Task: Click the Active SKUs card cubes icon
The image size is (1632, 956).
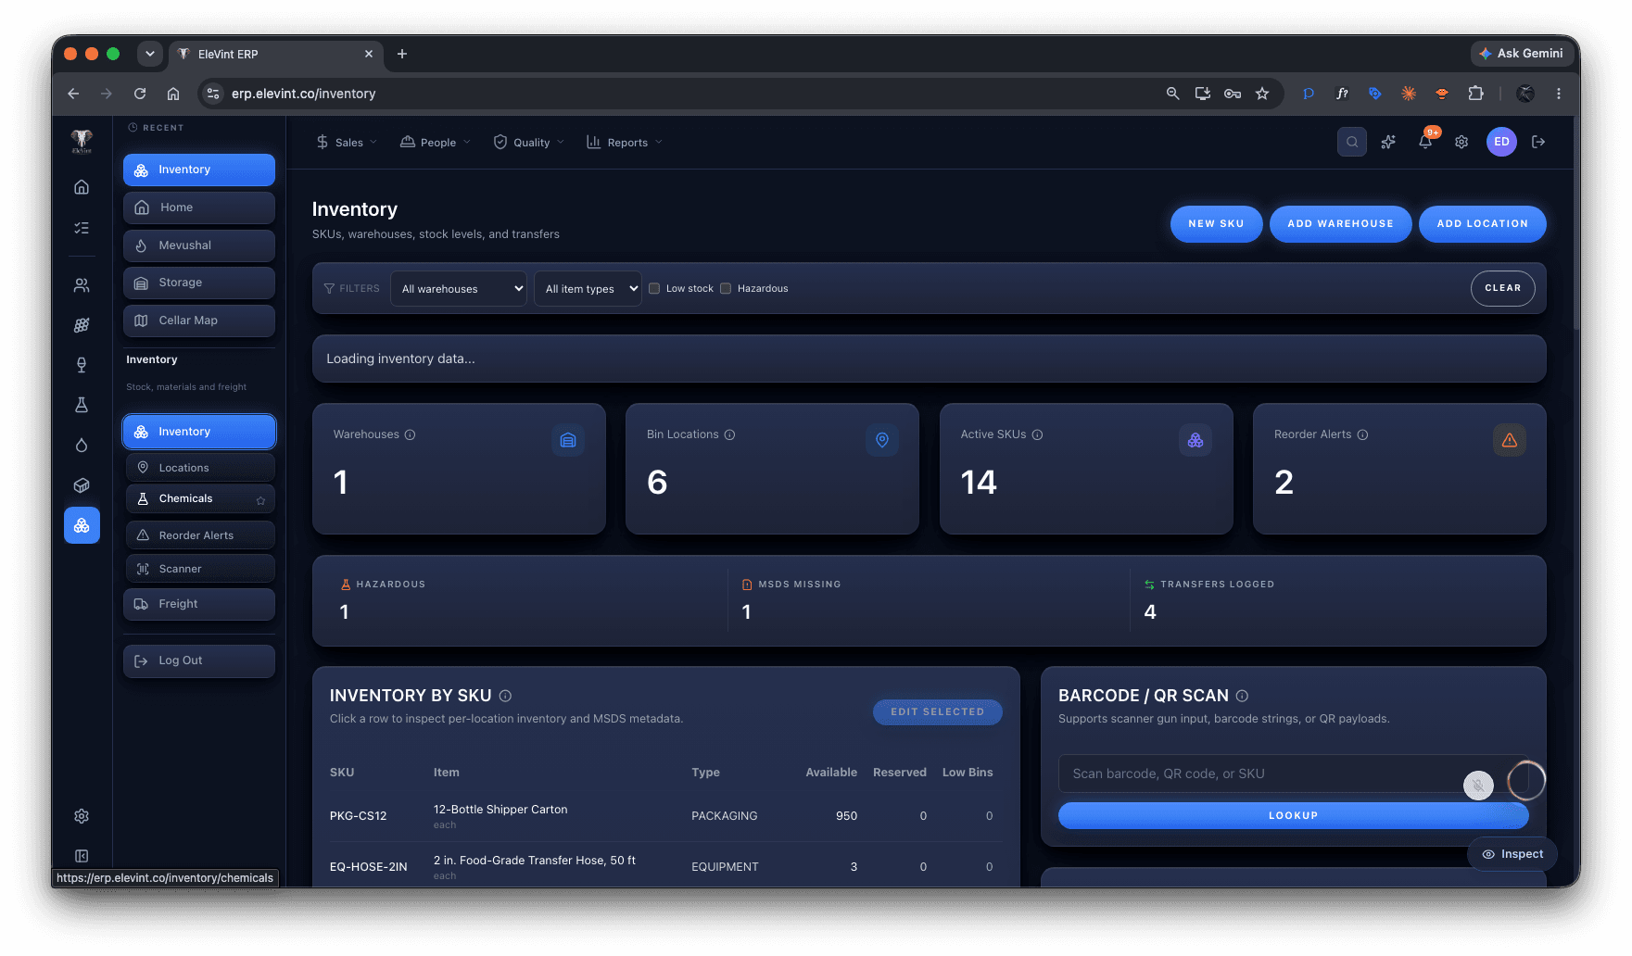Action: [x=1196, y=440]
